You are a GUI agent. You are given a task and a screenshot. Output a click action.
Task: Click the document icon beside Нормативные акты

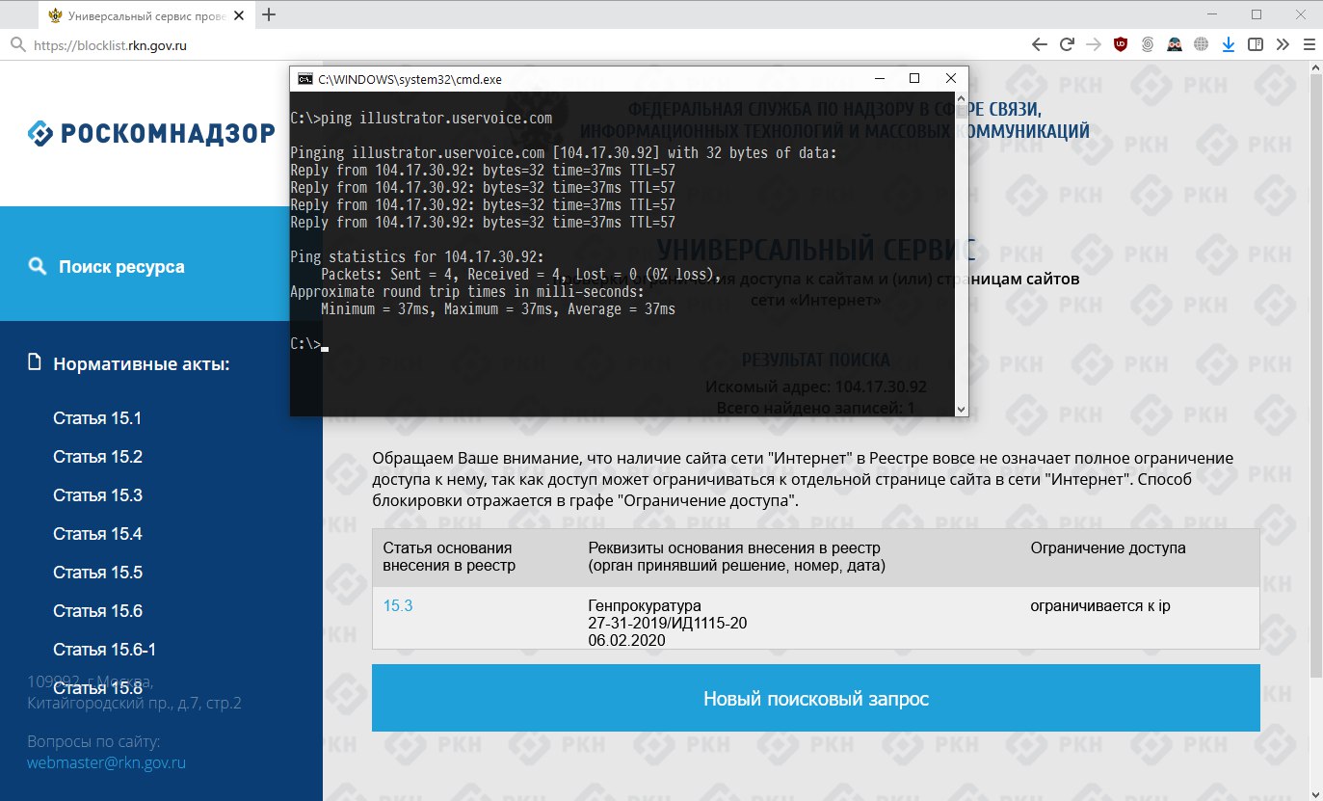click(36, 363)
